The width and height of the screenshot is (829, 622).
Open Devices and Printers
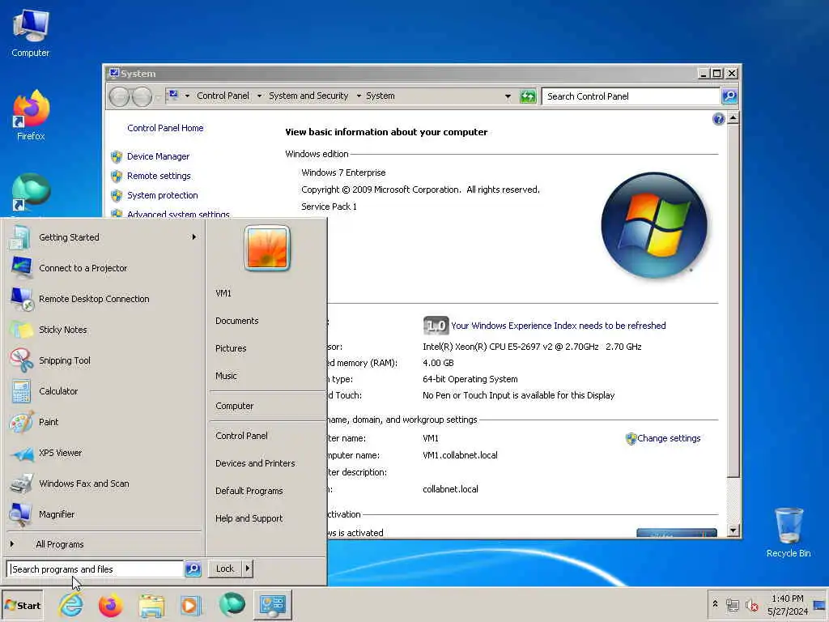(x=255, y=462)
